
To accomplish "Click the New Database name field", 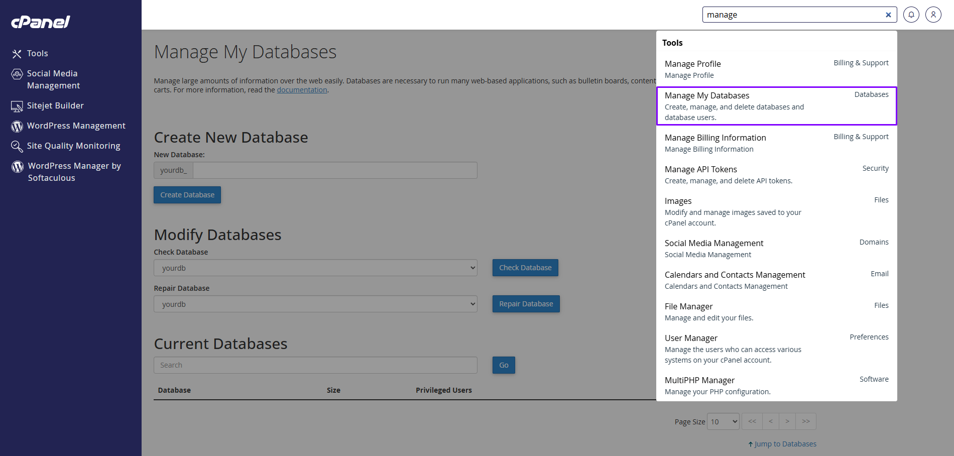I will [335, 170].
